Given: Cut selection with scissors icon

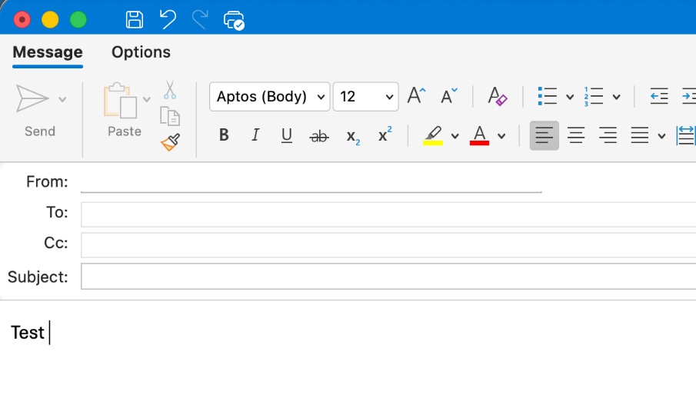Looking at the screenshot, I should (169, 90).
